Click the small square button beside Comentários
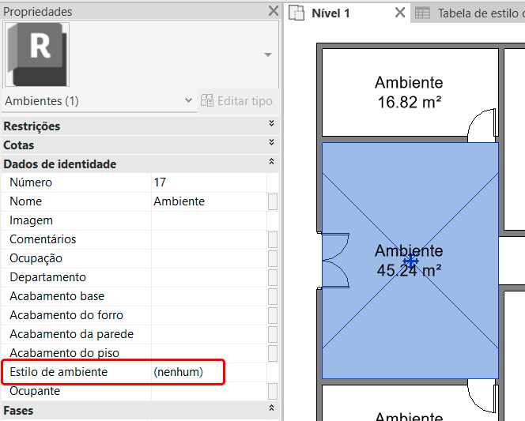This screenshot has height=421, width=525. pyautogui.click(x=273, y=239)
